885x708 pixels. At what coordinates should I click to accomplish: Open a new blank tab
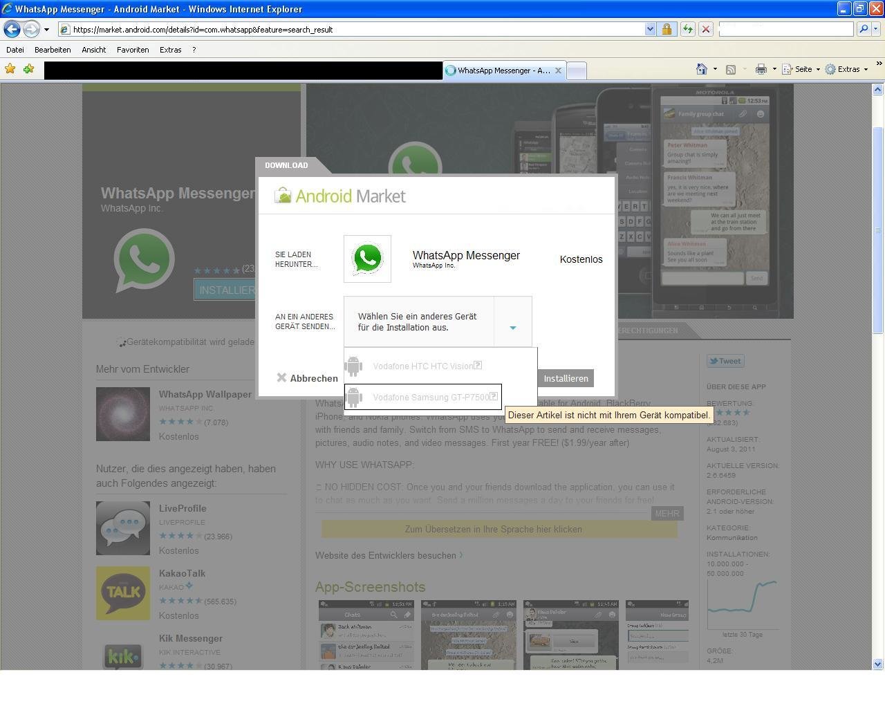[x=577, y=71]
